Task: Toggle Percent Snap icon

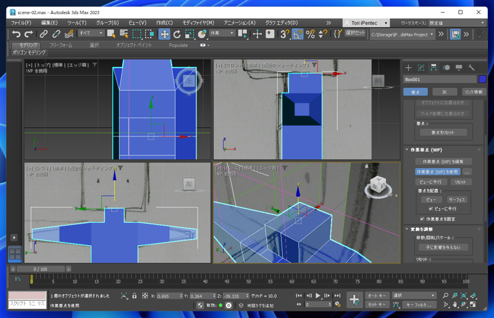Action: coord(311,34)
